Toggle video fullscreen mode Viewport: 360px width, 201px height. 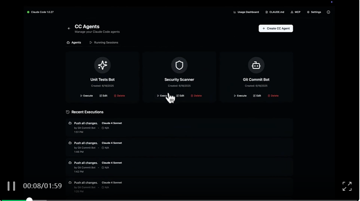click(347, 186)
